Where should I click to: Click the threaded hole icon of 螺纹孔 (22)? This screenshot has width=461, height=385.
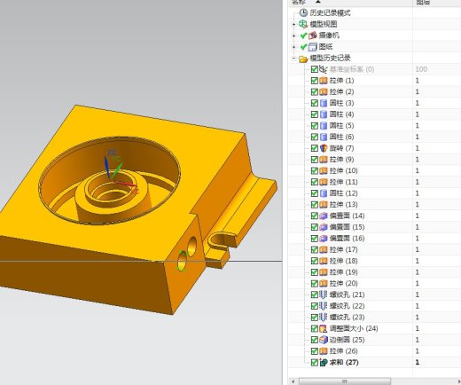point(324,306)
